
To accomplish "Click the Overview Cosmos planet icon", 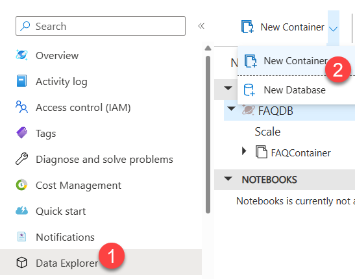I will (21, 55).
